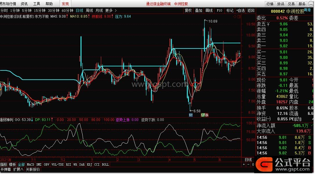This screenshot has height=174, width=315.
Task: Open the 模板 tab at bottom
Action: [x=12, y=164]
